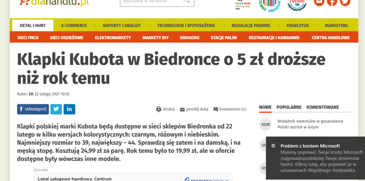Open the Problem z kontem Microsoft notification
The width and height of the screenshot is (365, 181).
pyautogui.click(x=315, y=158)
